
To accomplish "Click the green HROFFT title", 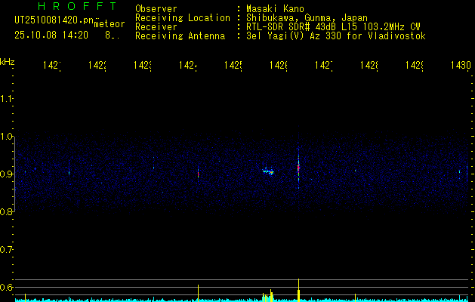I will [x=77, y=6].
